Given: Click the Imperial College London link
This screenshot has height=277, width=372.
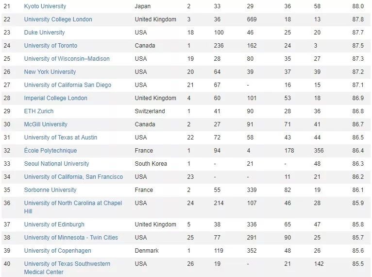Looking at the screenshot, I should [56, 98].
